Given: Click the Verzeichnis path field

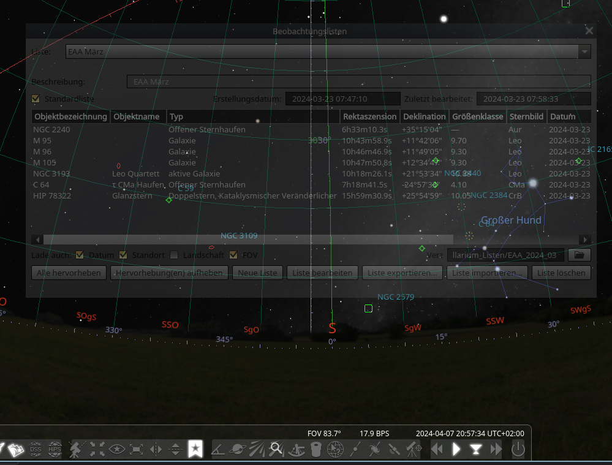Looking at the screenshot, I should (x=505, y=255).
